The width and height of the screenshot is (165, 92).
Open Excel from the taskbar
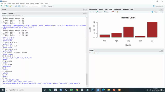pos(50,90)
